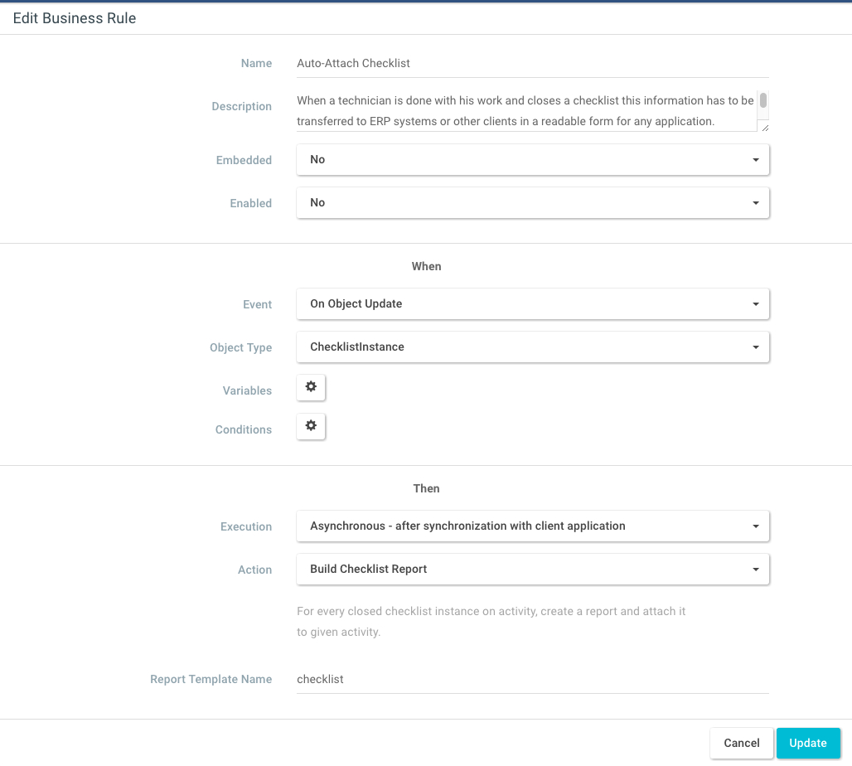Click the Edit Business Rule title

[75, 18]
